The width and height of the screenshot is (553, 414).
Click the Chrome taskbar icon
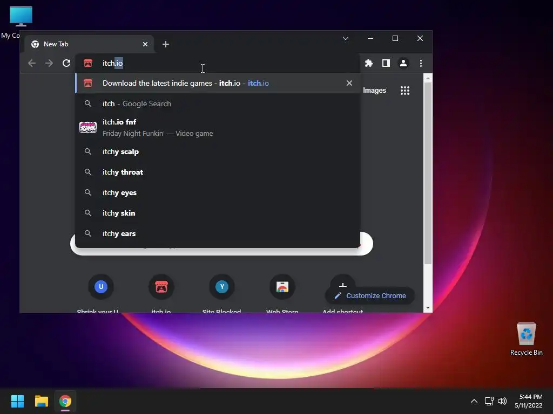coord(65,401)
